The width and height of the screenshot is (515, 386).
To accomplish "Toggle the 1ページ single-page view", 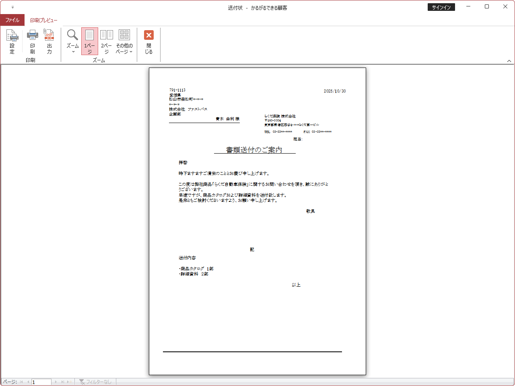I will click(90, 41).
